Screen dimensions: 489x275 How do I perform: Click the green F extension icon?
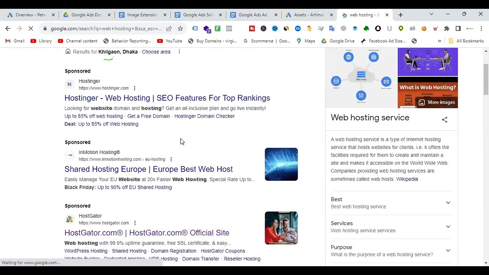click(217, 29)
